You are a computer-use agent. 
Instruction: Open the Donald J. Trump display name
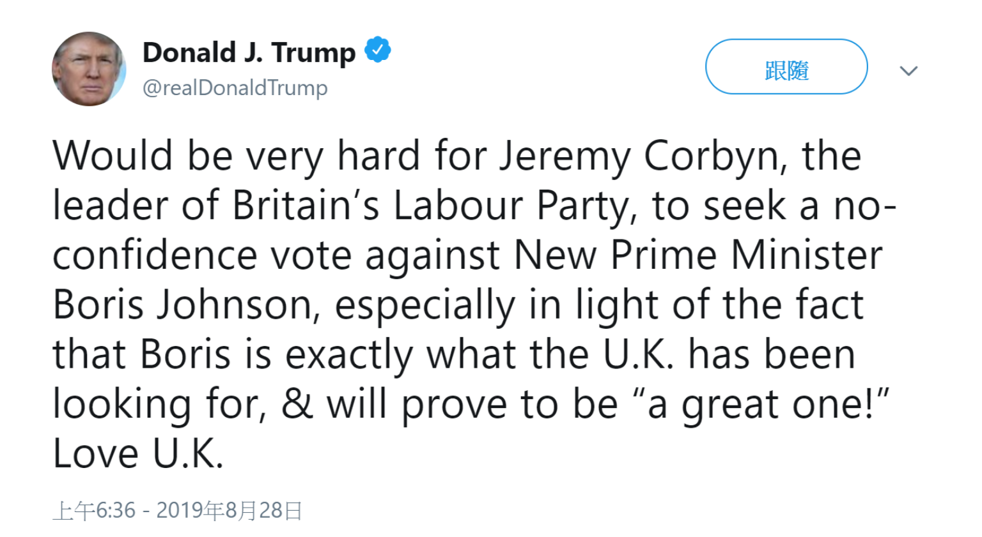tap(249, 52)
